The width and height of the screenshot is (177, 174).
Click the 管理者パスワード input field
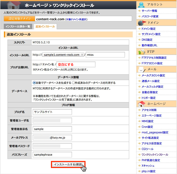(53, 146)
